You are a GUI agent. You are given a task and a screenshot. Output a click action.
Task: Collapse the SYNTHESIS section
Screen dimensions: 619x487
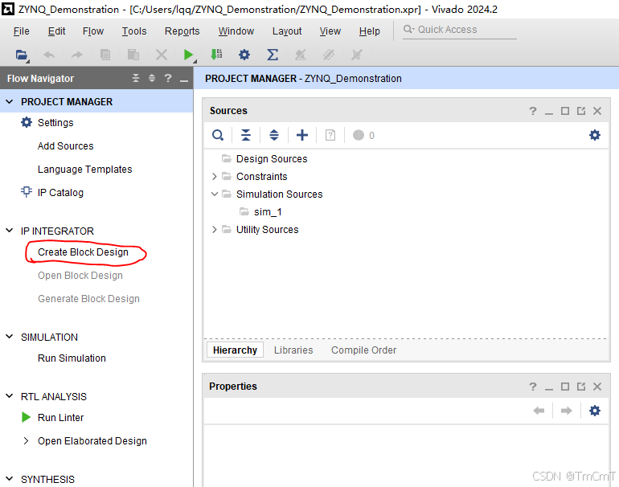10,479
